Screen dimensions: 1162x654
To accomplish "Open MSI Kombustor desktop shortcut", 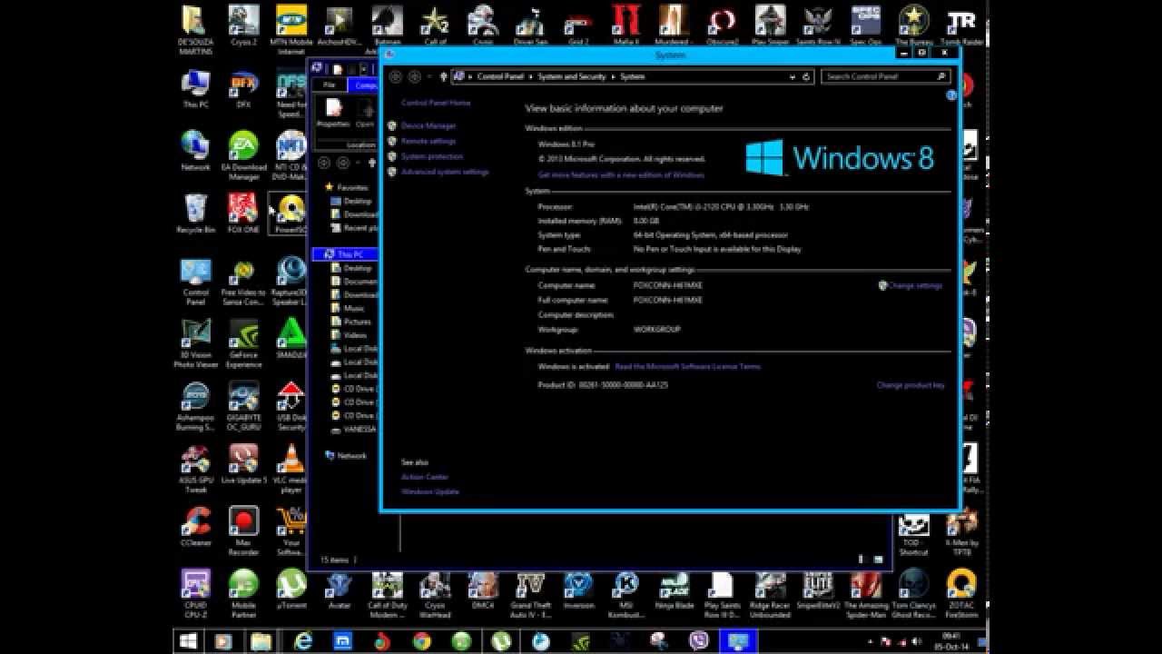I will [x=626, y=593].
